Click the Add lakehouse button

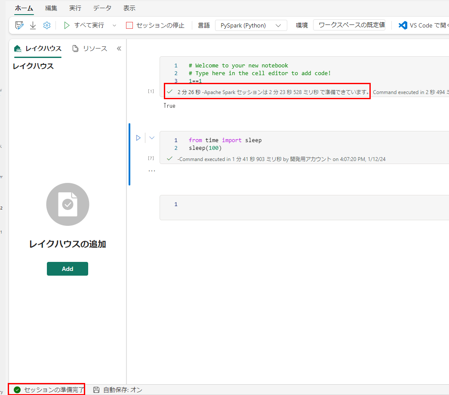(68, 269)
